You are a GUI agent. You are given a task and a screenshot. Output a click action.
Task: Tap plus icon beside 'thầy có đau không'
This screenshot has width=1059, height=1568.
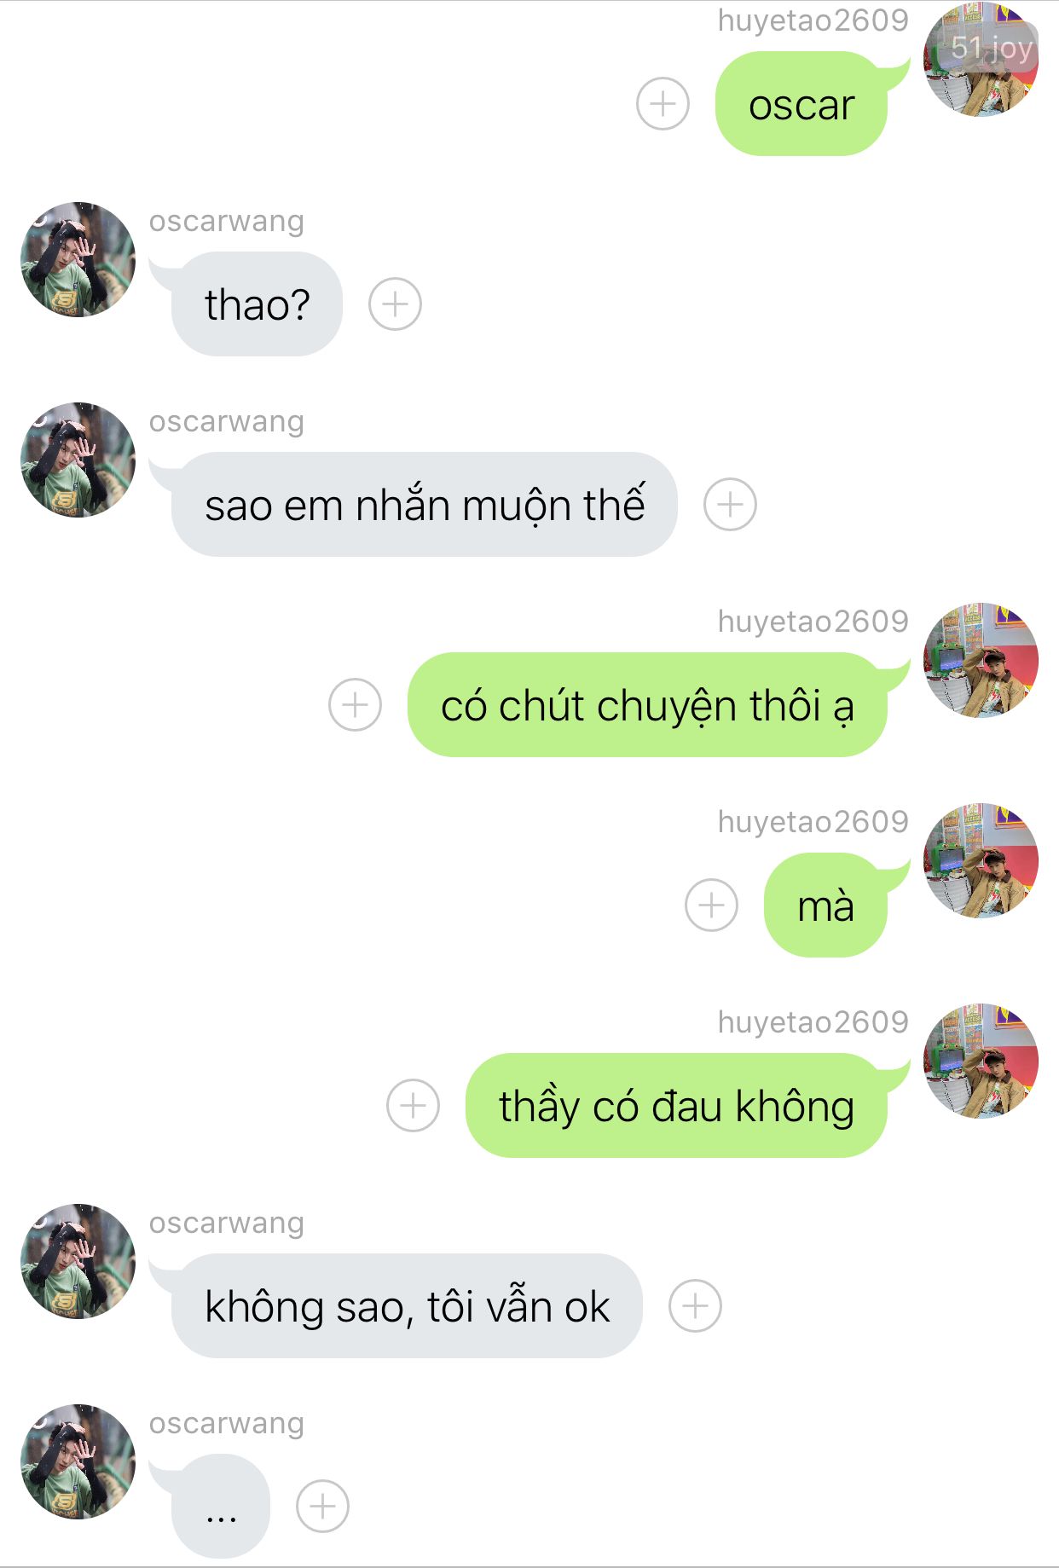(x=413, y=1106)
